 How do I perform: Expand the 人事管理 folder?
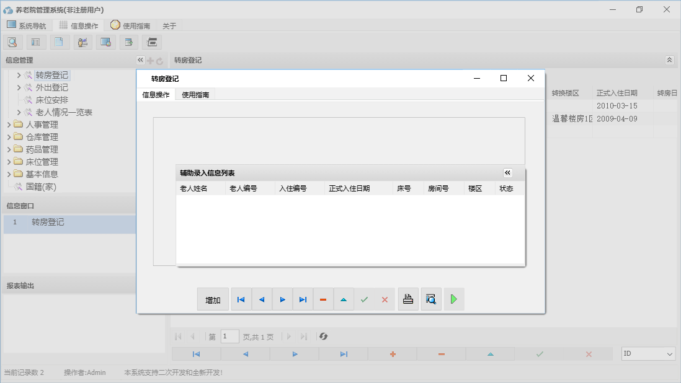(x=9, y=125)
